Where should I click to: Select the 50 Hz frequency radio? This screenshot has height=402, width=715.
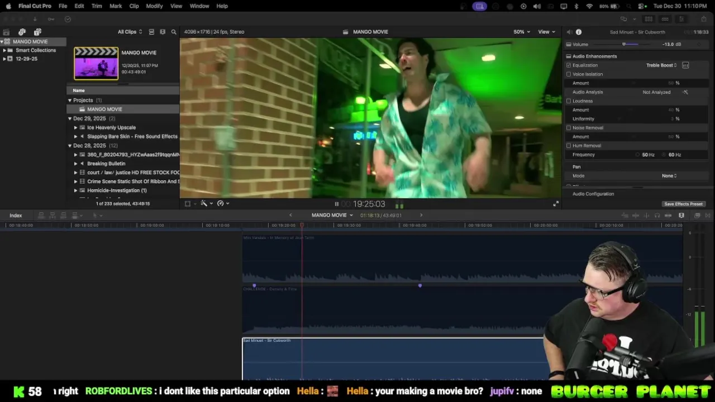[637, 155]
